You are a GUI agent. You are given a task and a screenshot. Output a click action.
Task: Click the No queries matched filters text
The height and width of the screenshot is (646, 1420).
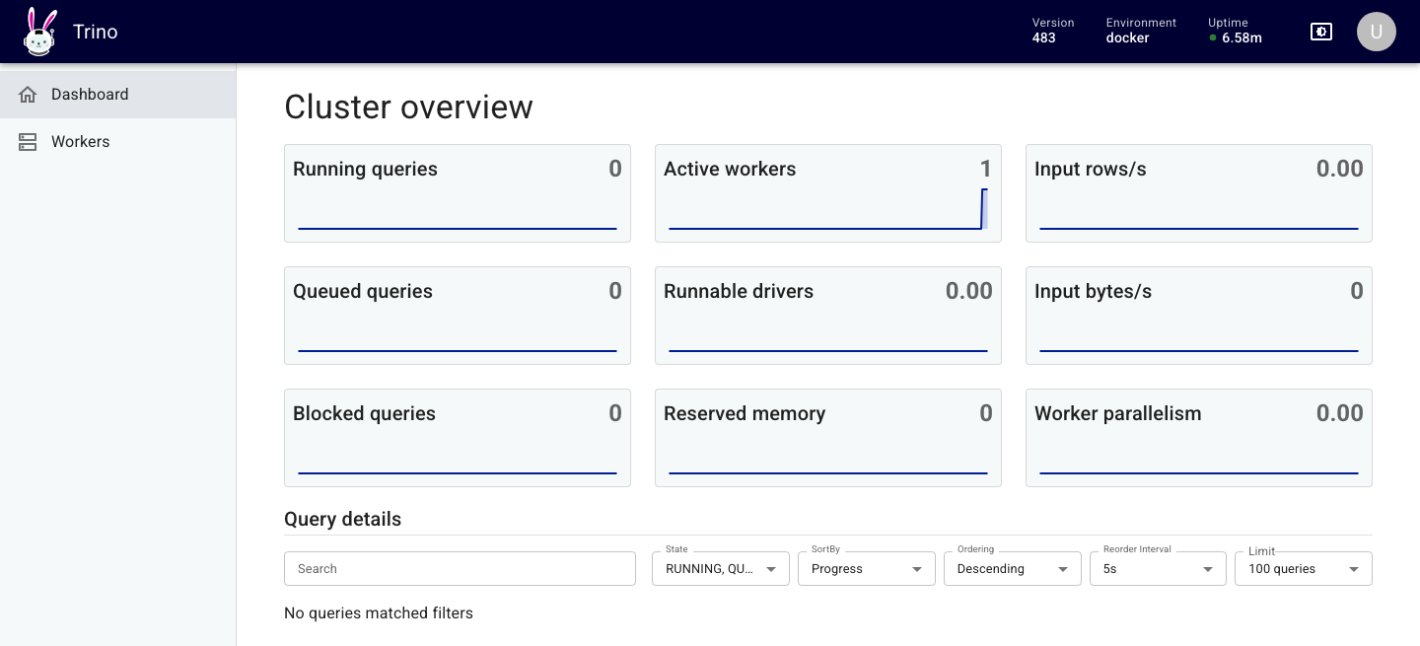[x=379, y=613]
